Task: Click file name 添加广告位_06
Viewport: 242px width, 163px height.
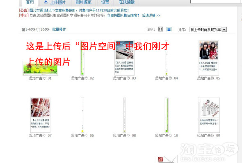Action: [82, 136]
